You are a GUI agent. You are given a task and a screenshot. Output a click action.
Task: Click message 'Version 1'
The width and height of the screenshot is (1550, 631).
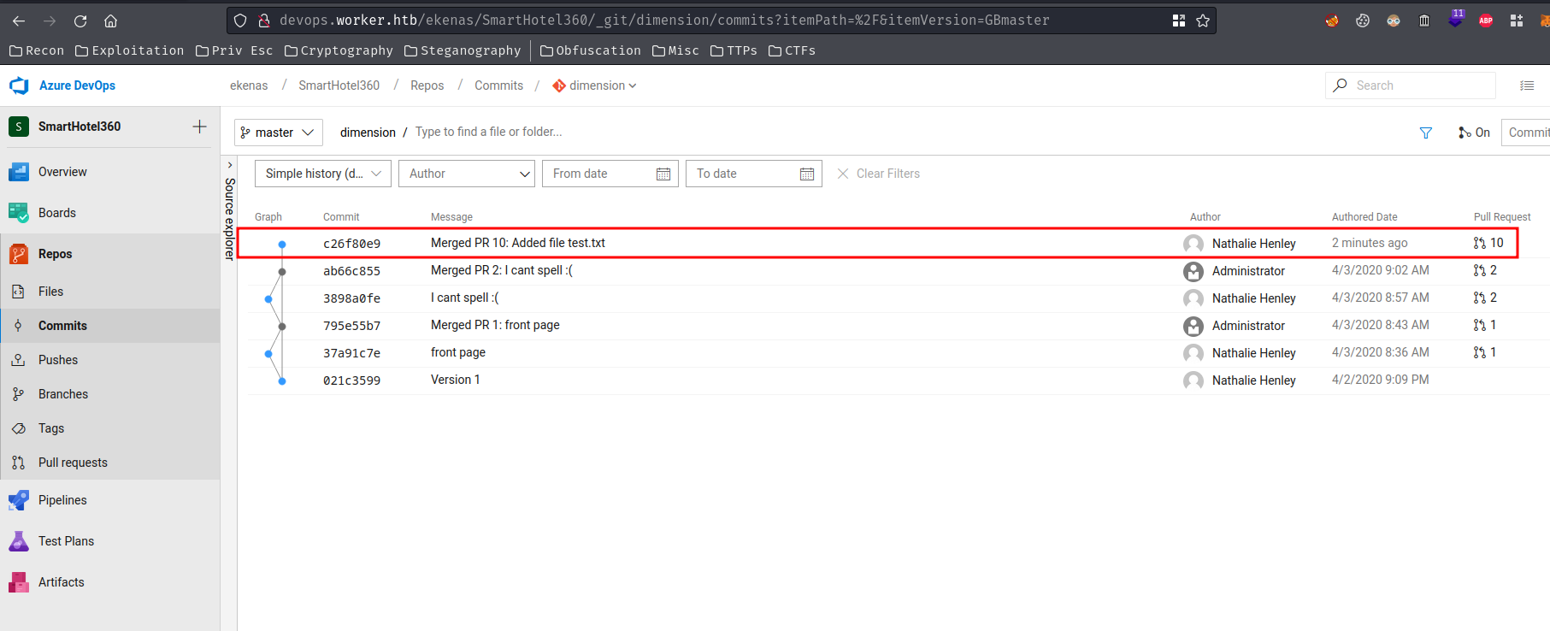point(455,380)
